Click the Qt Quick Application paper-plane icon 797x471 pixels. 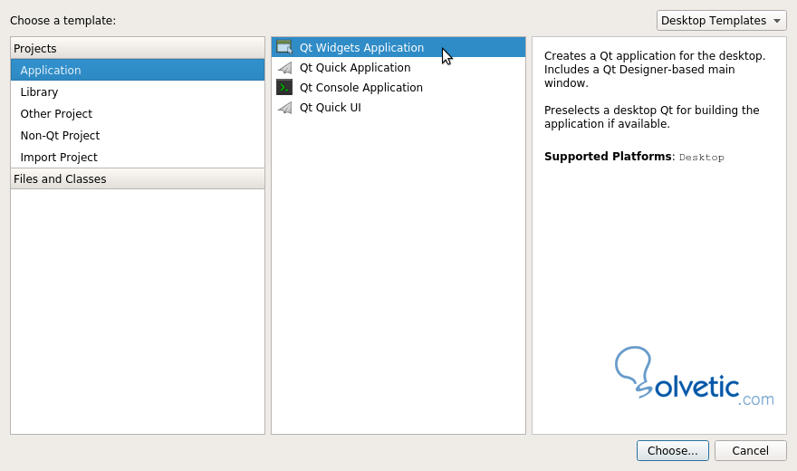pyautogui.click(x=284, y=68)
